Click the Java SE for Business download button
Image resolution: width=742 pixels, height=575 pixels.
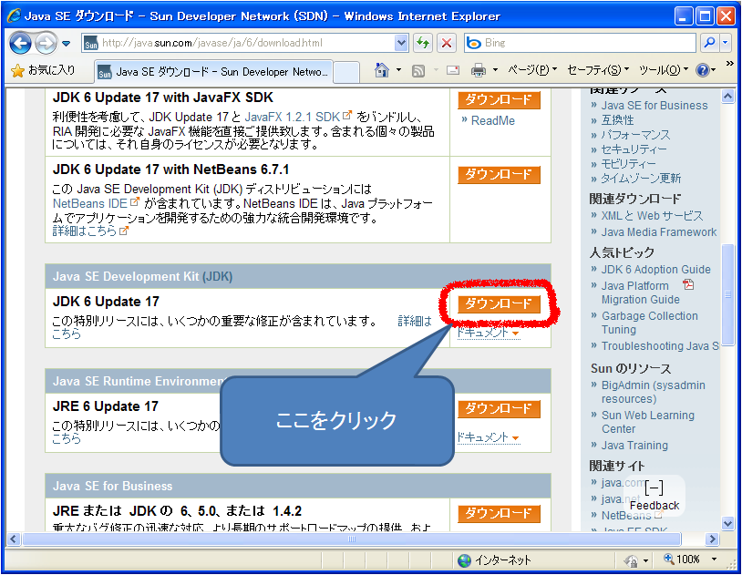click(499, 513)
